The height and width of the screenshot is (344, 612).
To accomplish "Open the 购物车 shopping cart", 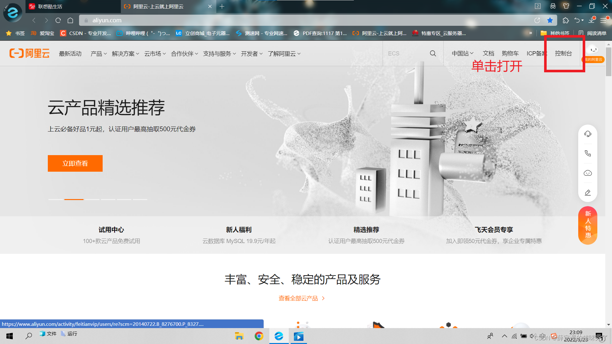I will (510, 53).
